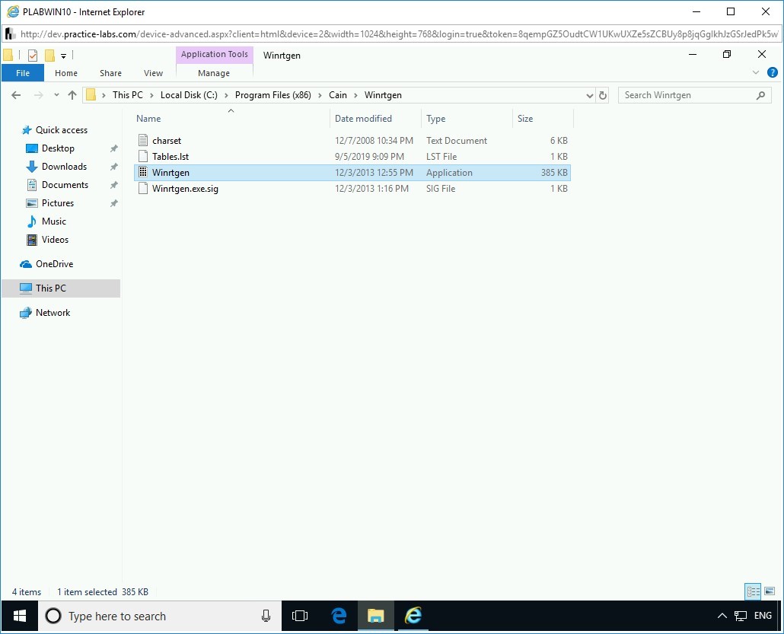Open the File Explorer help icon
Viewport: 784px width, 634px height.
(772, 73)
